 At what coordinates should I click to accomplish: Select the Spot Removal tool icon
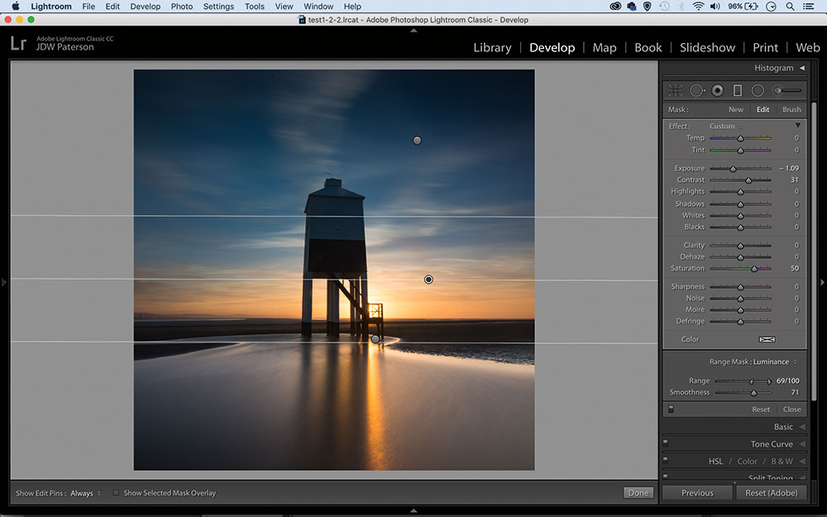click(x=696, y=90)
